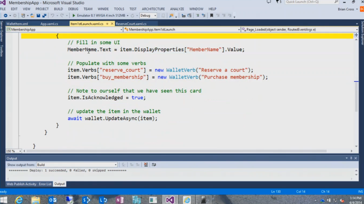
Task: Click the editor vertical scrollbar thumb
Action: point(356,97)
